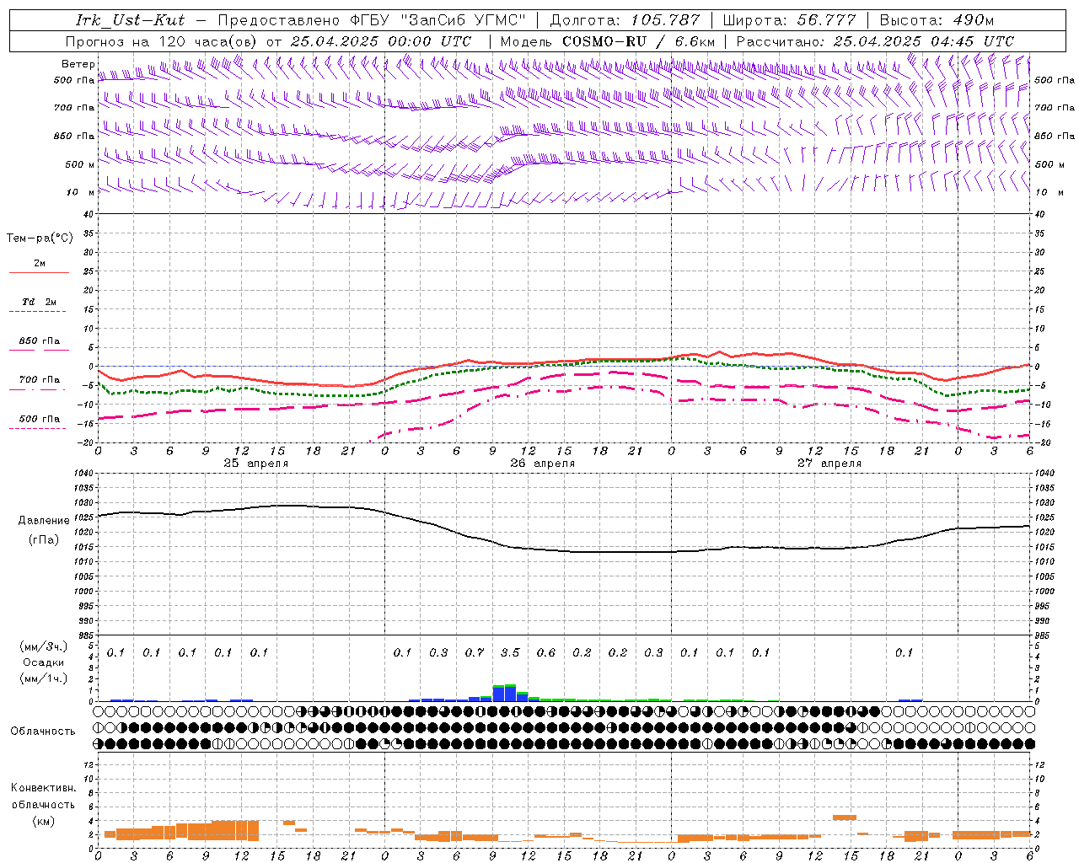Image resolution: width=1079 pixels, height=863 pixels.
Task: Click the 0.7 precipitation total value
Action: 475,653
